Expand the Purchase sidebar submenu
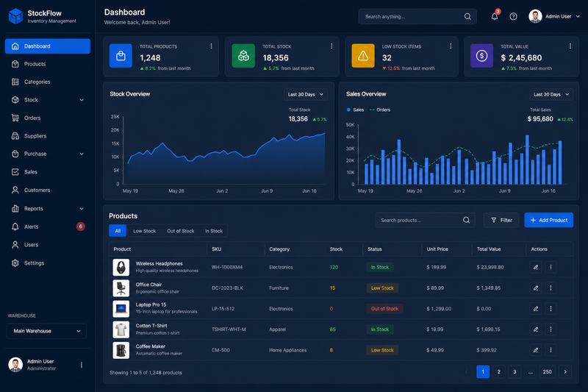This screenshot has width=588, height=392. tap(82, 154)
